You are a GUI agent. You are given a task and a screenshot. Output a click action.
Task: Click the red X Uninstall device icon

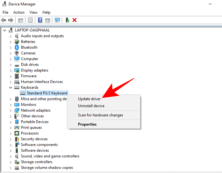(75, 20)
